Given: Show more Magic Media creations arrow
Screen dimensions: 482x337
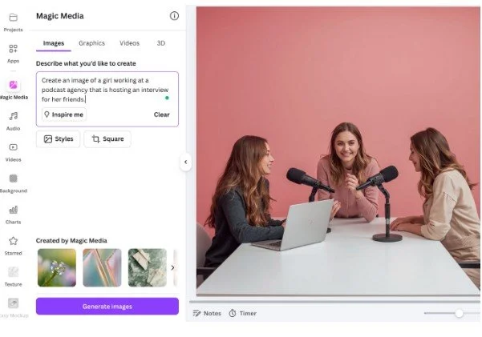Looking at the screenshot, I should click(172, 267).
